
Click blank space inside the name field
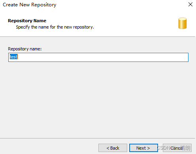(103, 57)
